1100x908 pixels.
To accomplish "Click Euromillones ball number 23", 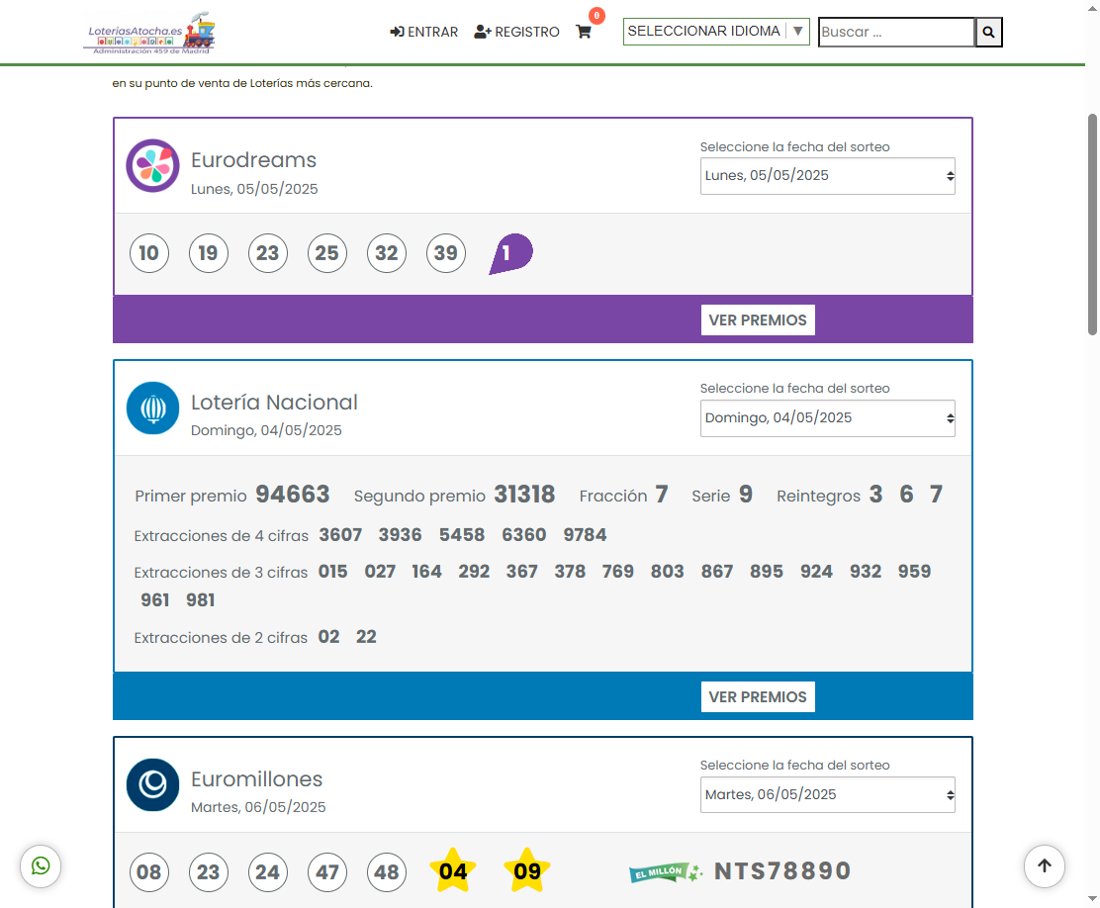I will 209,872.
